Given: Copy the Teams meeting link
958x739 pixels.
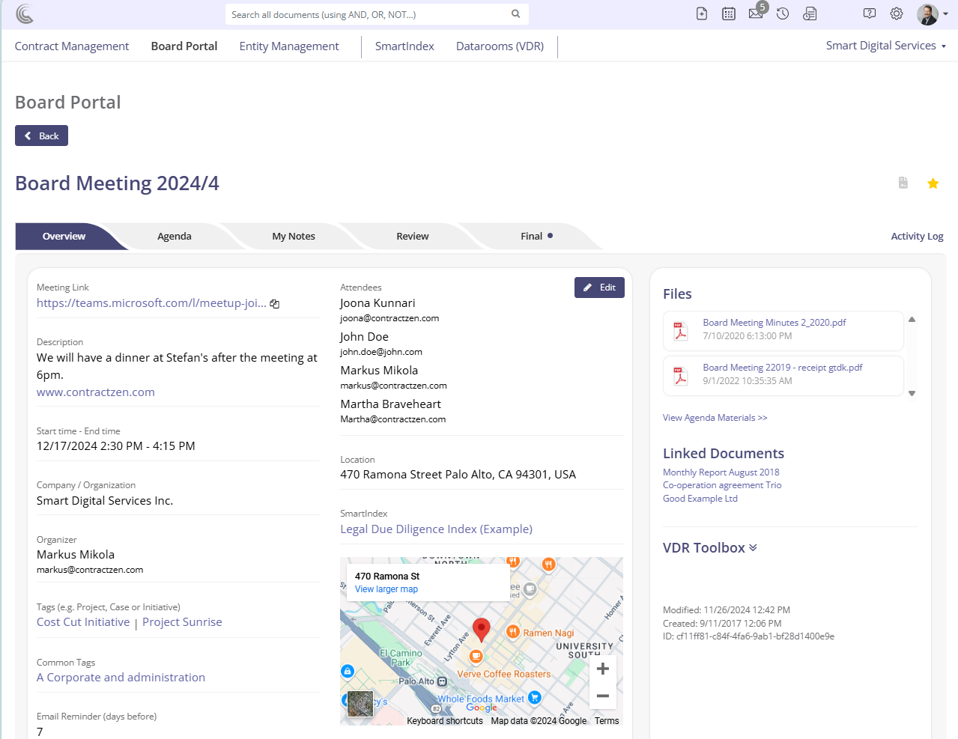Looking at the screenshot, I should 275,304.
